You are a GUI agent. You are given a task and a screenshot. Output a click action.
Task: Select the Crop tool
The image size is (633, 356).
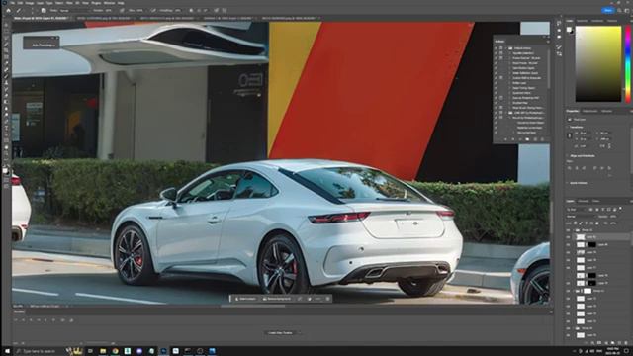coord(6,50)
